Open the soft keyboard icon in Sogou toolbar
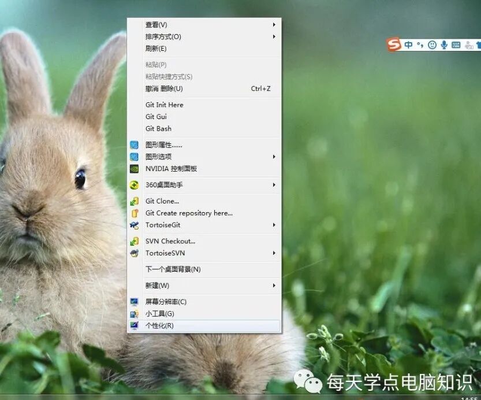481x400 pixels. (456, 45)
